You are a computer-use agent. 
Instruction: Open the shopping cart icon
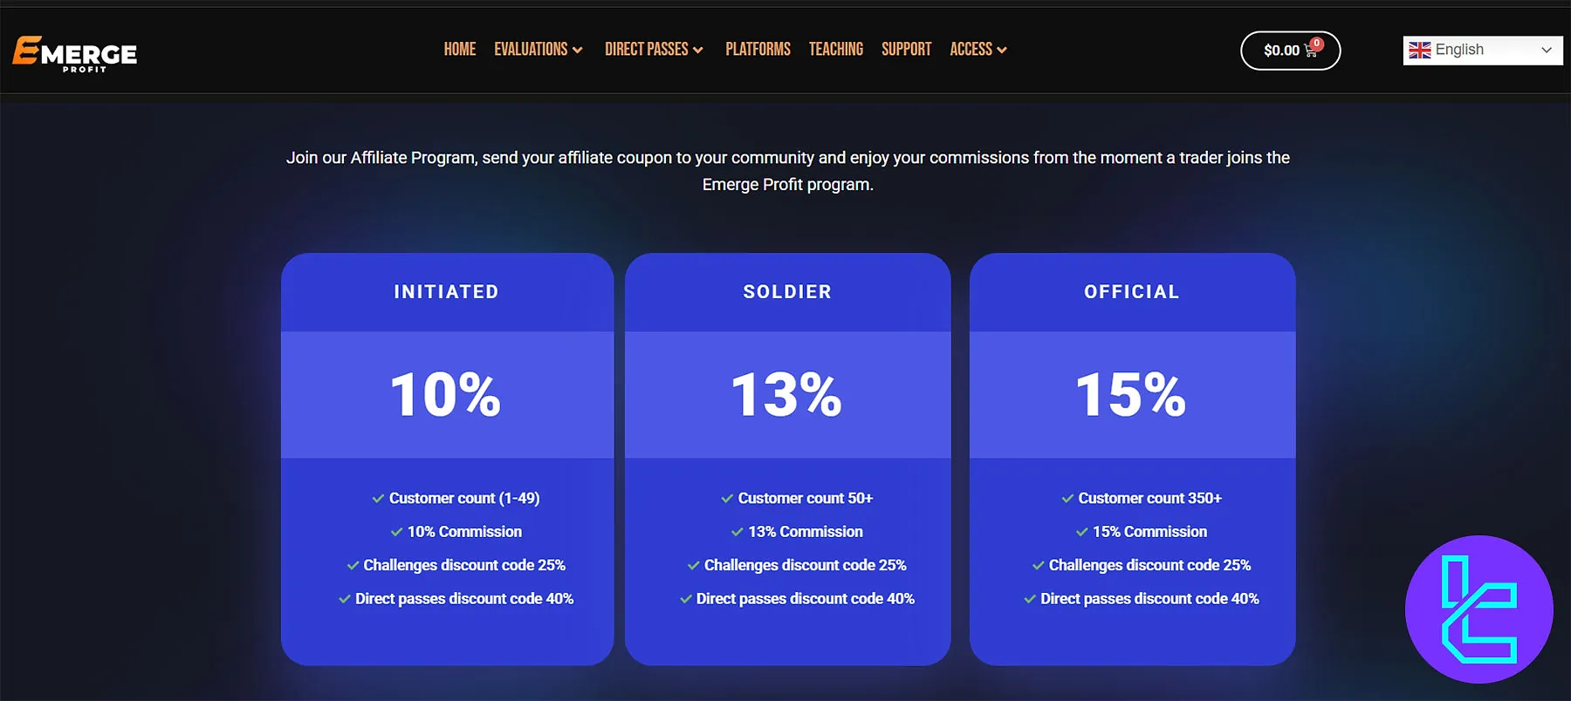coord(1310,51)
